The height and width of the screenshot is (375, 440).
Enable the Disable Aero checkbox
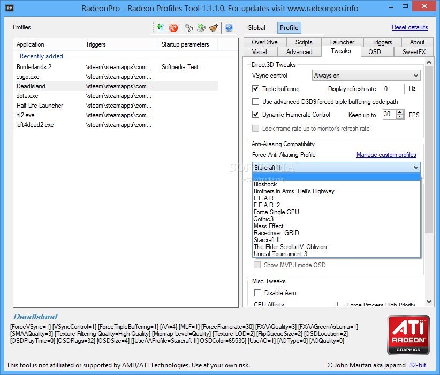257,292
